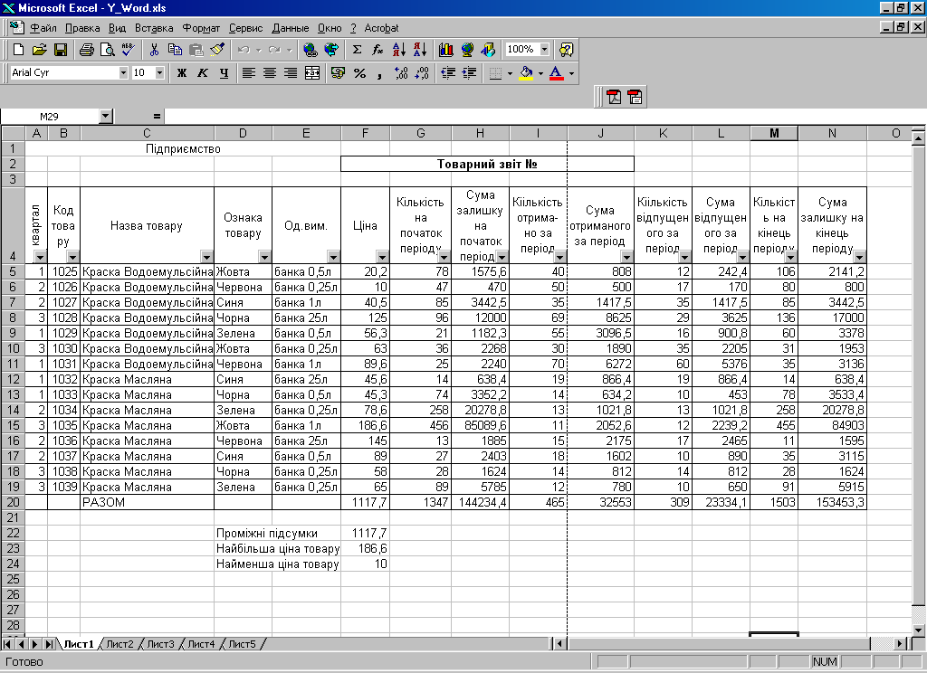The width and height of the screenshot is (927, 673).
Task: Toggle italic formatting К button
Action: (x=202, y=73)
